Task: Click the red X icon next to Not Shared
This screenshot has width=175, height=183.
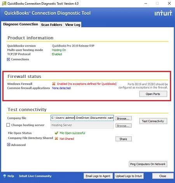Action: tap(56, 139)
